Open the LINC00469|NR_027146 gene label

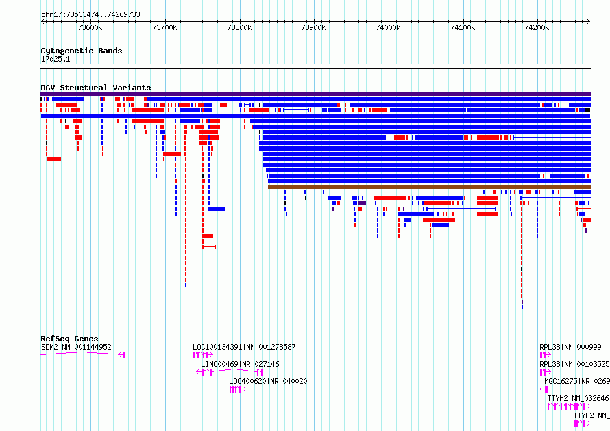click(240, 364)
